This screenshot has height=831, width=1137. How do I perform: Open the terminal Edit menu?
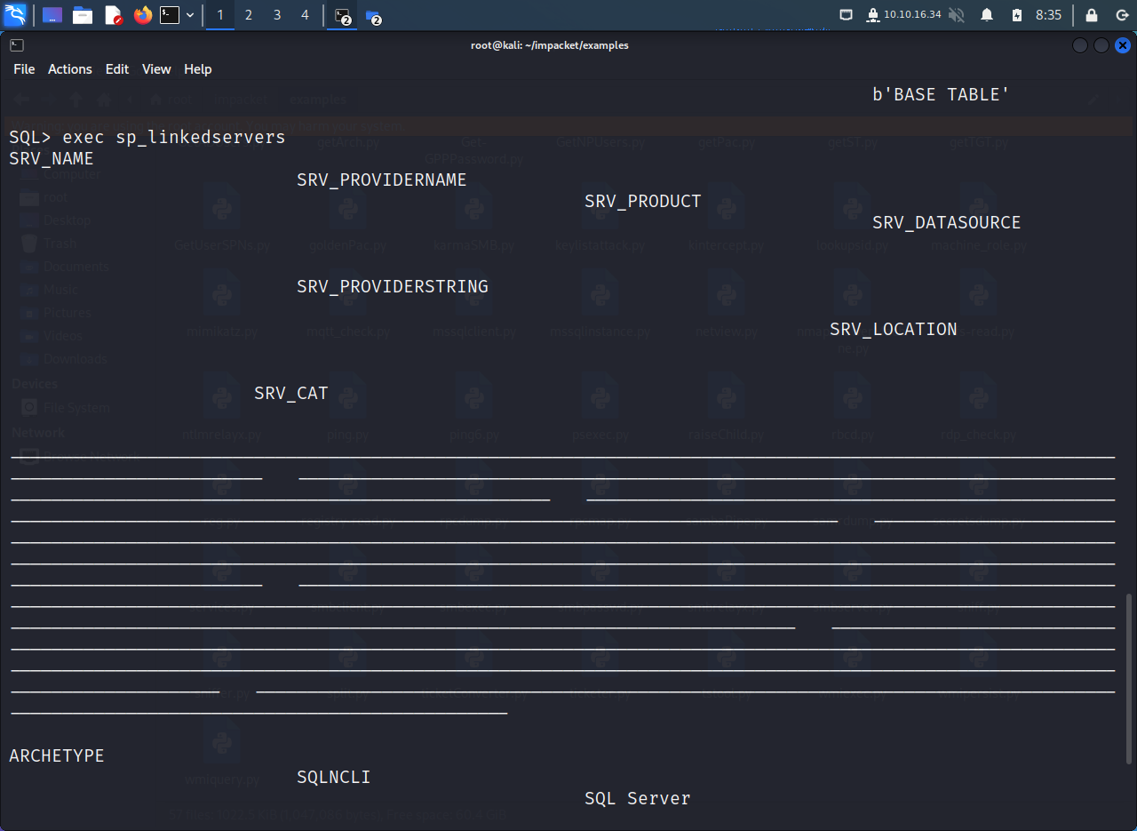(117, 69)
